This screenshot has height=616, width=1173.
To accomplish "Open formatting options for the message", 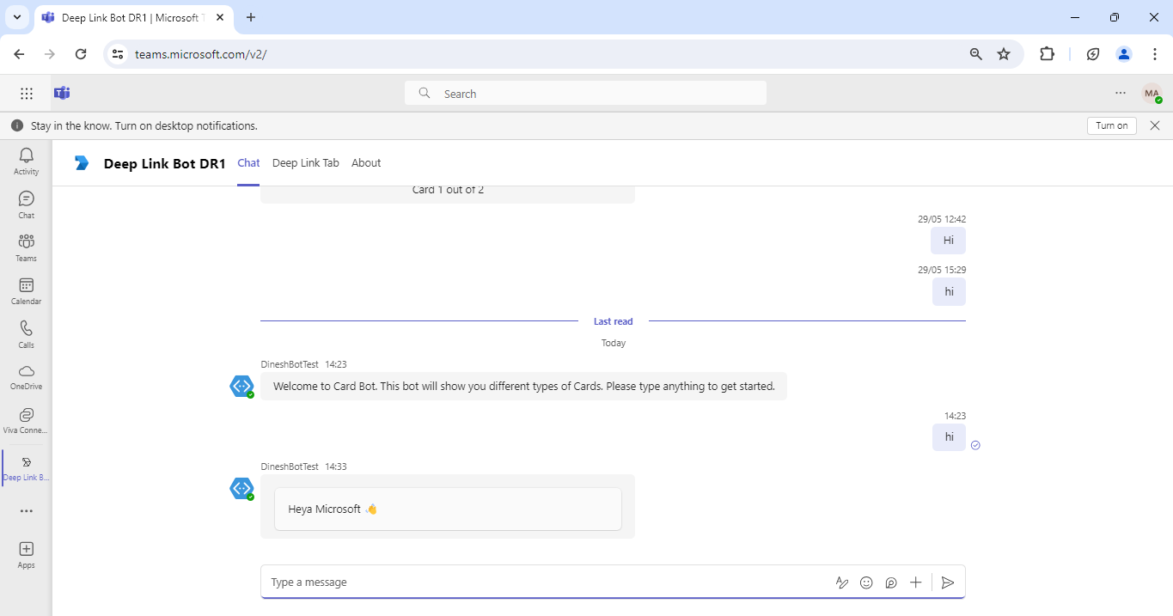I will tap(842, 582).
